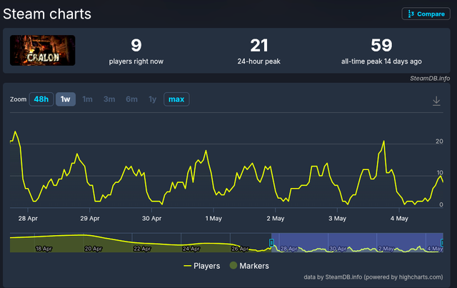Click 'data by SteamDB.info' credit text
The width and height of the screenshot is (457, 288).
coord(373,277)
